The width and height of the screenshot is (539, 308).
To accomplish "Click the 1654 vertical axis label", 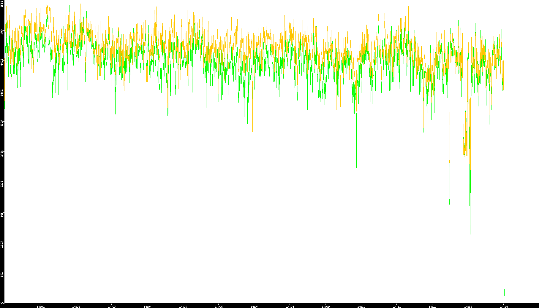I will [x=2, y=214].
